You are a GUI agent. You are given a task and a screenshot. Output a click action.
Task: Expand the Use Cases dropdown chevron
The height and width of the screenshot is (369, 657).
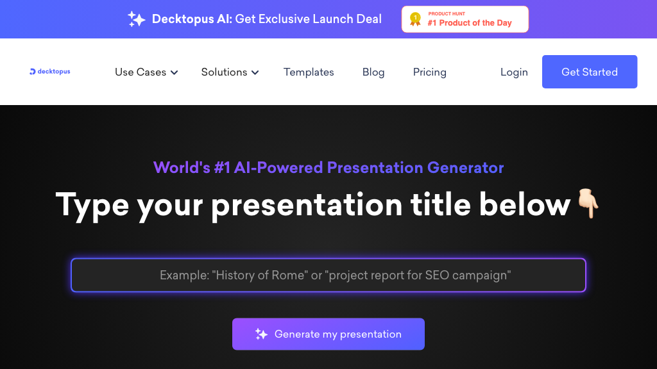click(175, 72)
